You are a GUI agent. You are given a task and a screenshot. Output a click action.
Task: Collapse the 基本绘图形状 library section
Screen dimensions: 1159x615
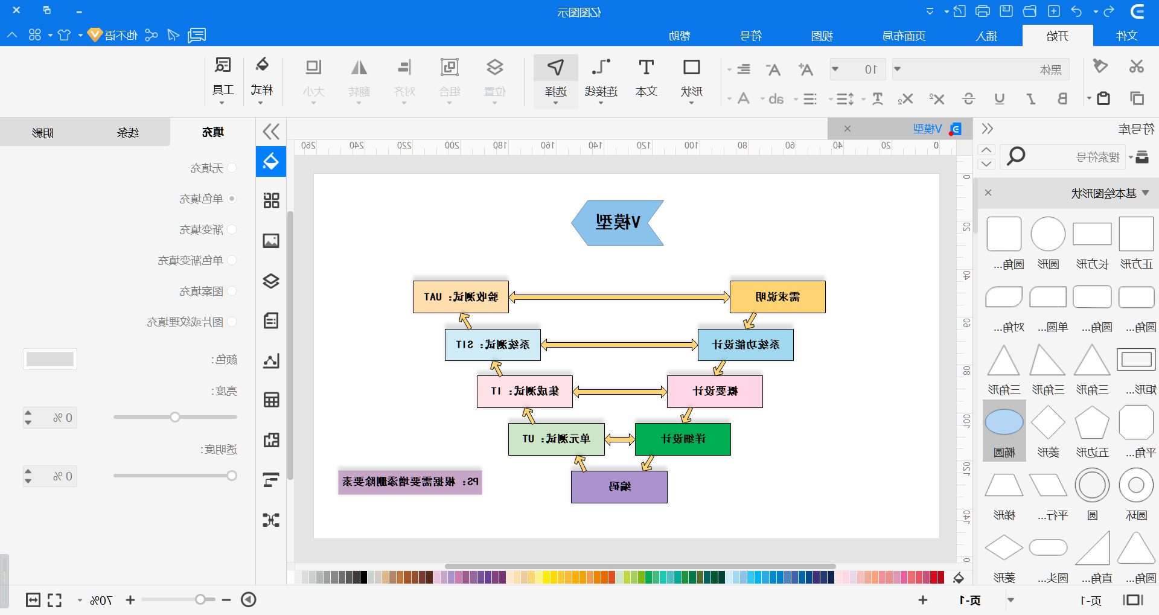(1146, 193)
